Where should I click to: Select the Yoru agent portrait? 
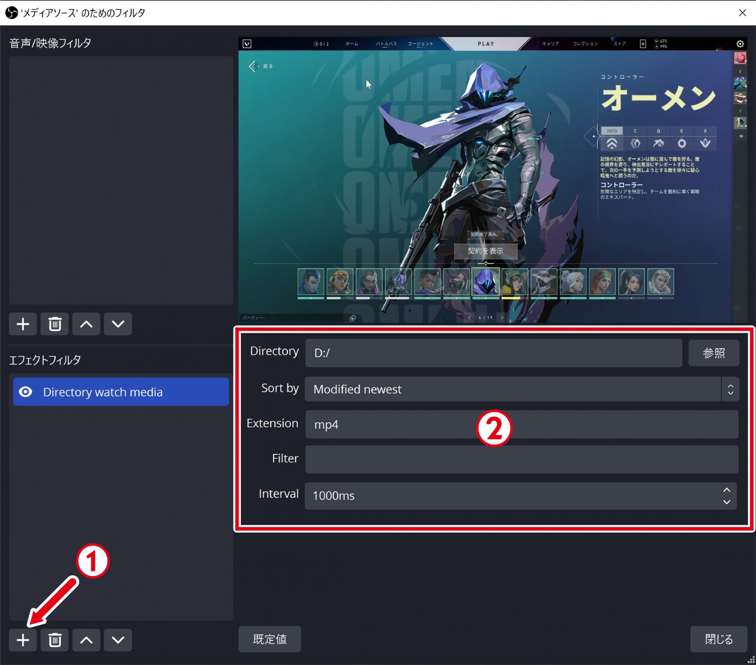(311, 282)
